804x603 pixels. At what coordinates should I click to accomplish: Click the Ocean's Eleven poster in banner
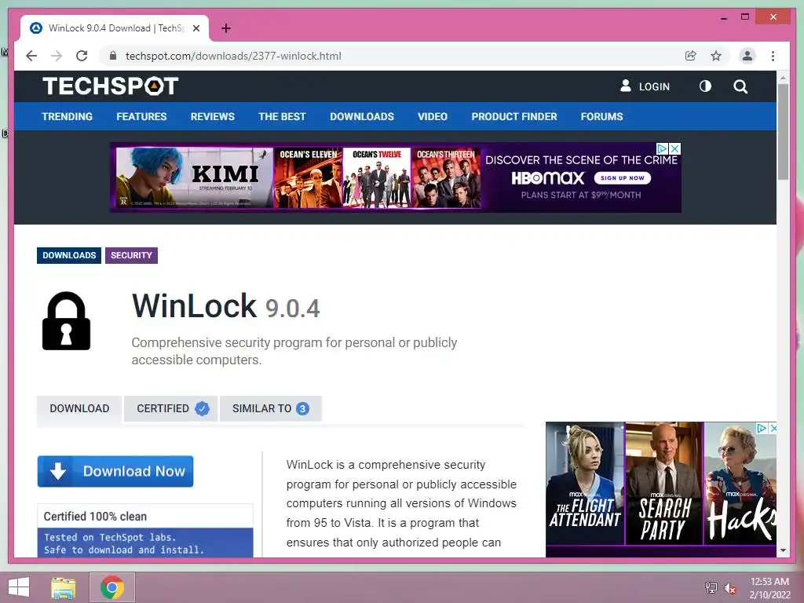[308, 177]
